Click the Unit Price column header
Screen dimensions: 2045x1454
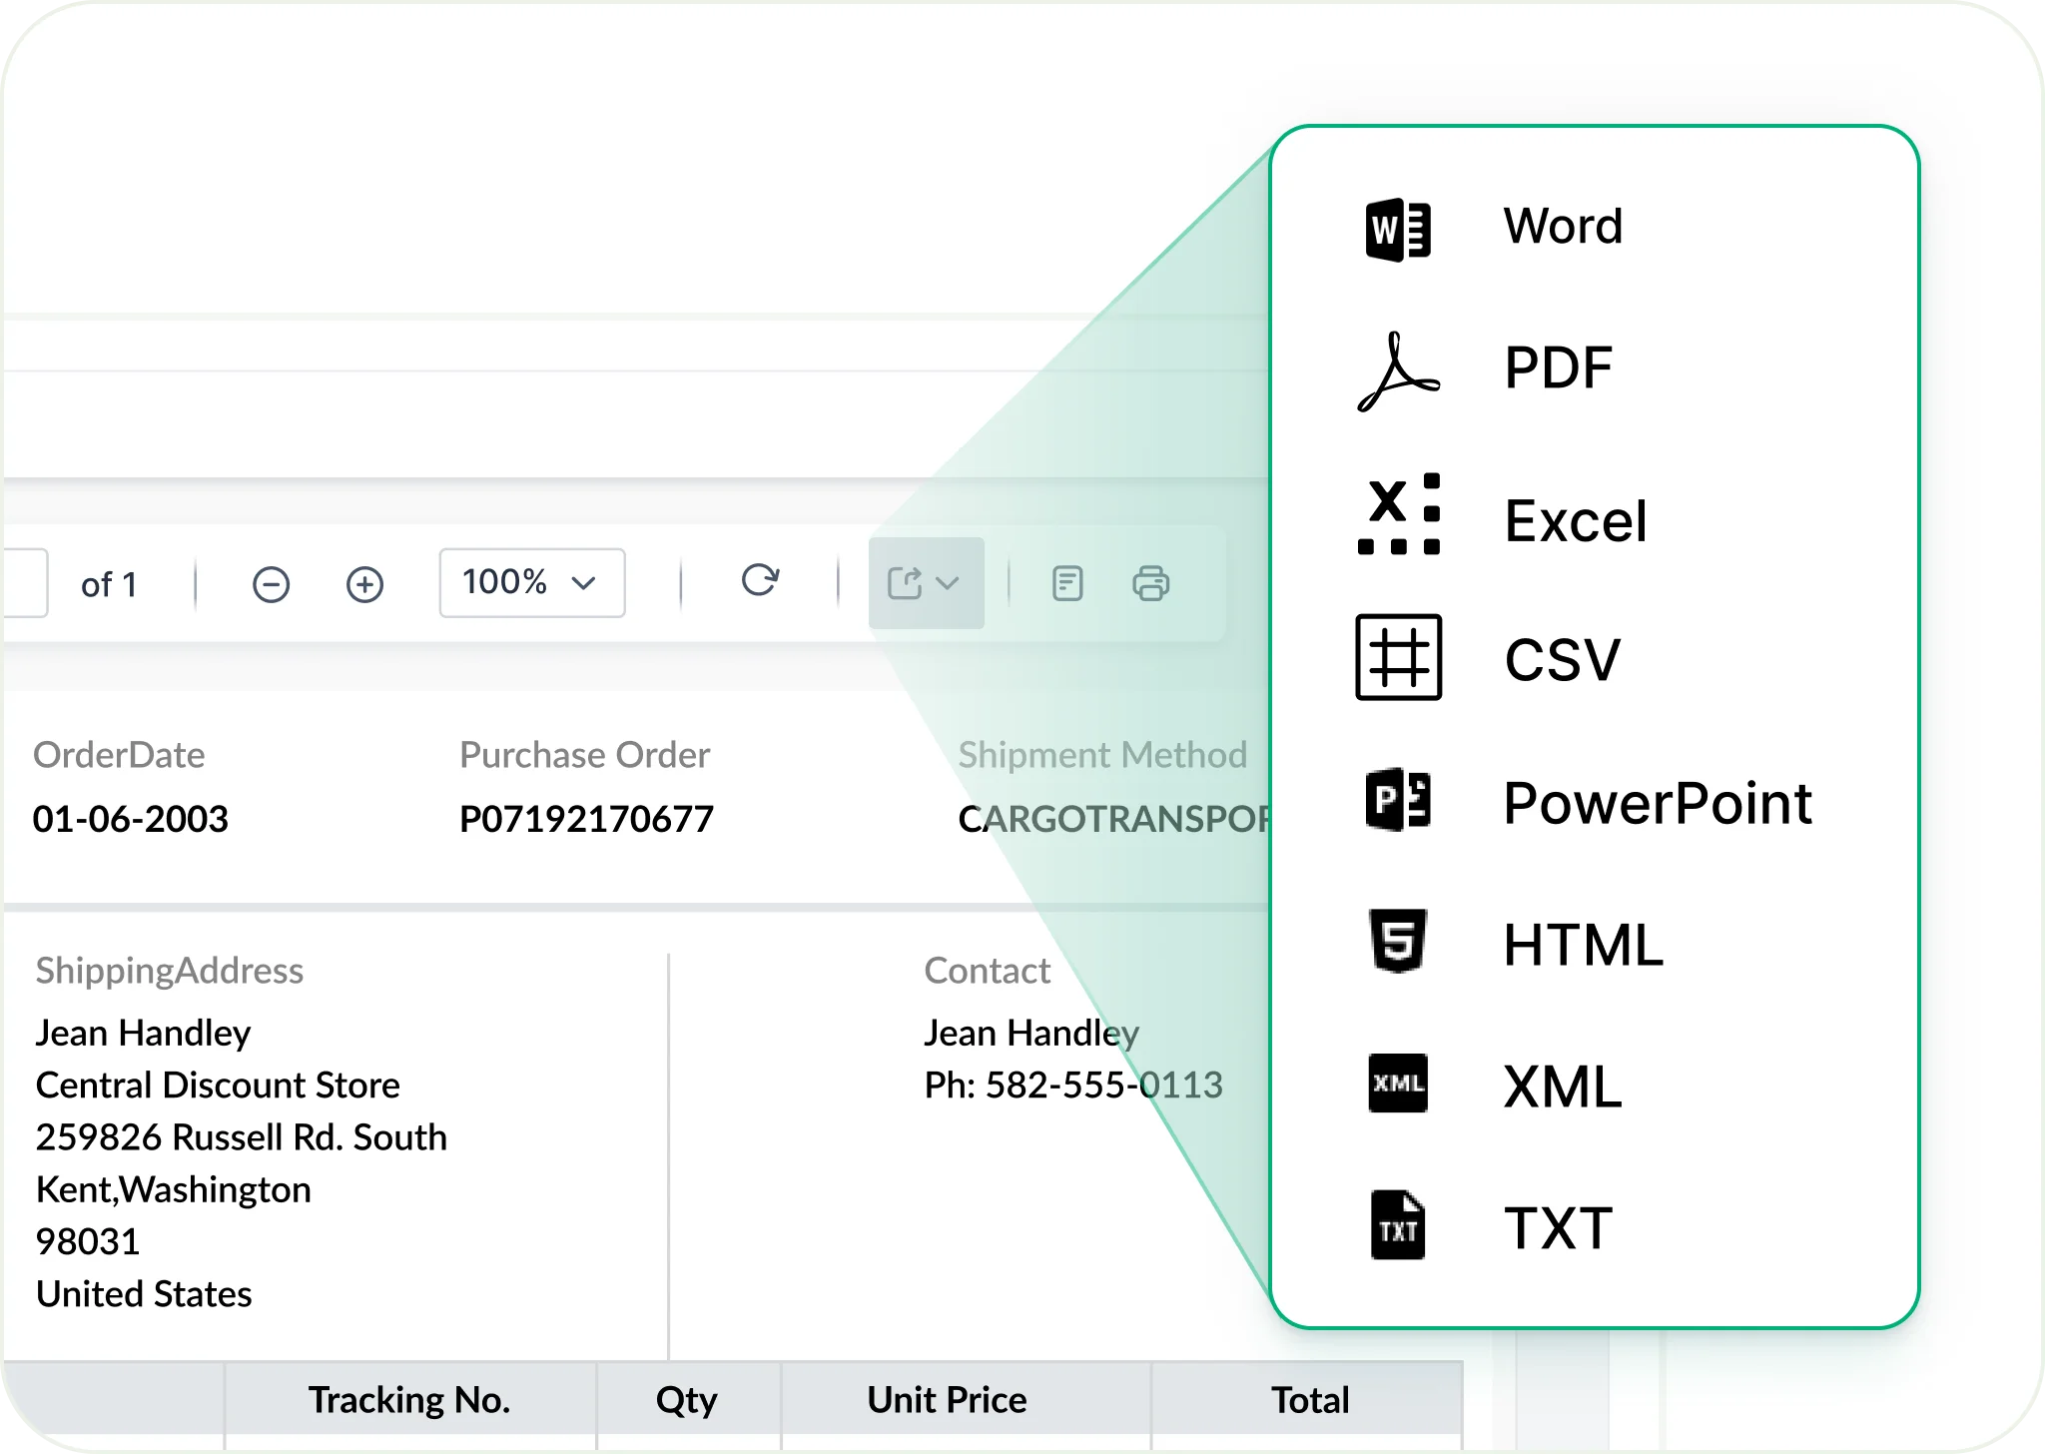947,1400
